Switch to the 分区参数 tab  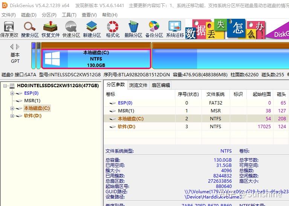(116, 85)
